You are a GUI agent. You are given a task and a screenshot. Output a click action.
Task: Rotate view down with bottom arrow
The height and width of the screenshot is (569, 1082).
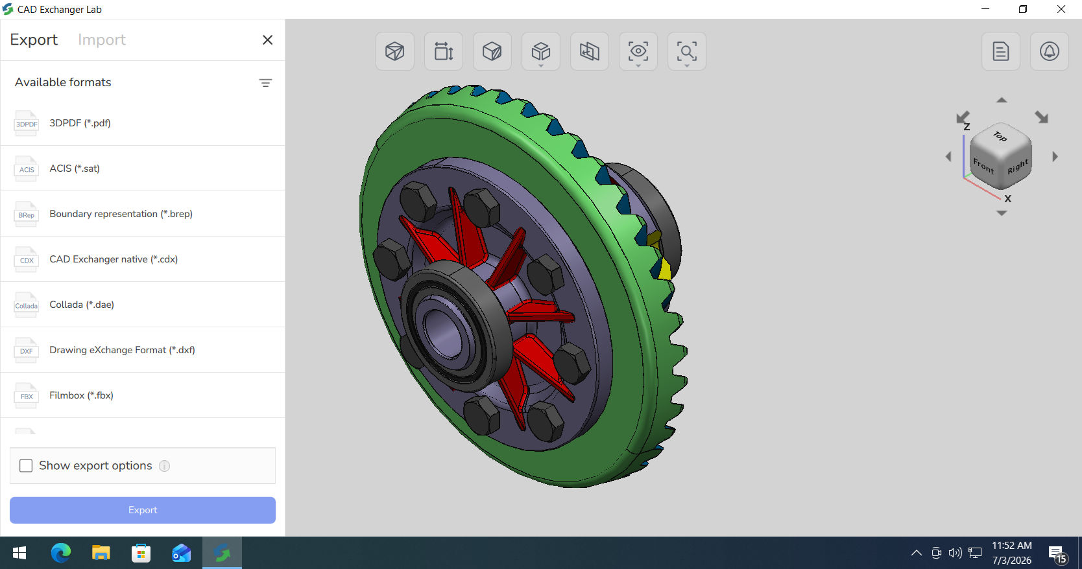(x=1002, y=213)
